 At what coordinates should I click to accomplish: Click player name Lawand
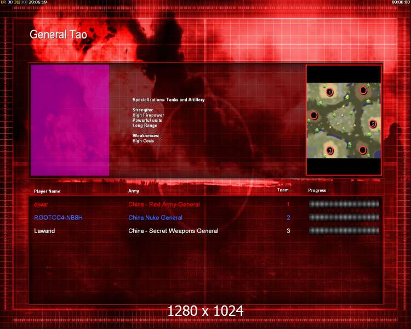[x=44, y=231]
